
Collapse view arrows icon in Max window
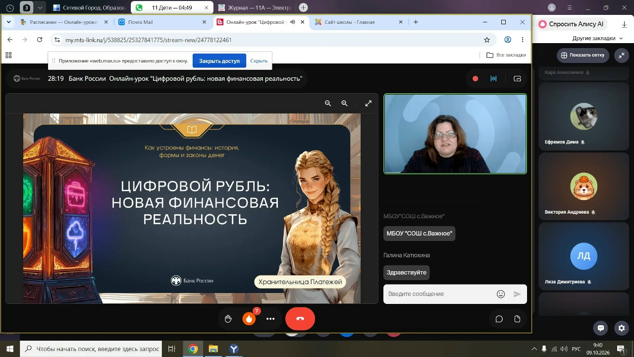[x=622, y=55]
